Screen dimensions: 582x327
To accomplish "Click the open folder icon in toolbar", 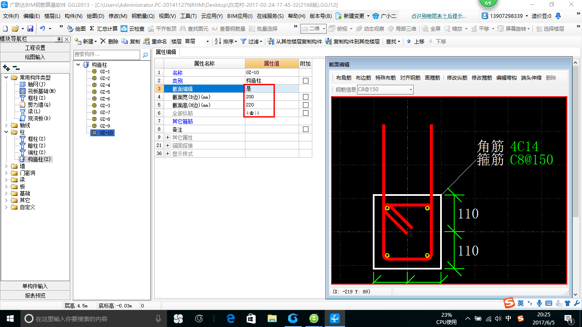I will coord(15,29).
